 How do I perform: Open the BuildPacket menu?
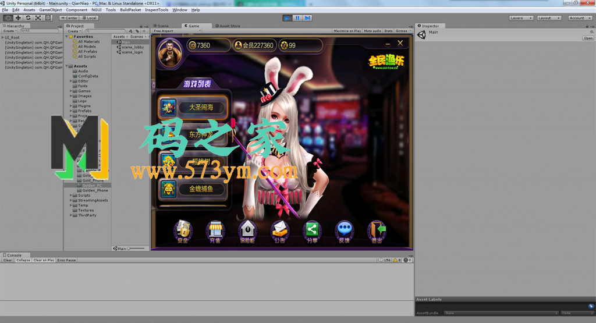coord(130,10)
